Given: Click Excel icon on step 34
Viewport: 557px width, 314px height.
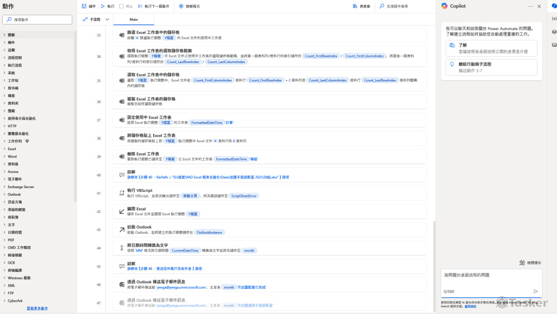Looking at the screenshot, I should coord(122,56).
